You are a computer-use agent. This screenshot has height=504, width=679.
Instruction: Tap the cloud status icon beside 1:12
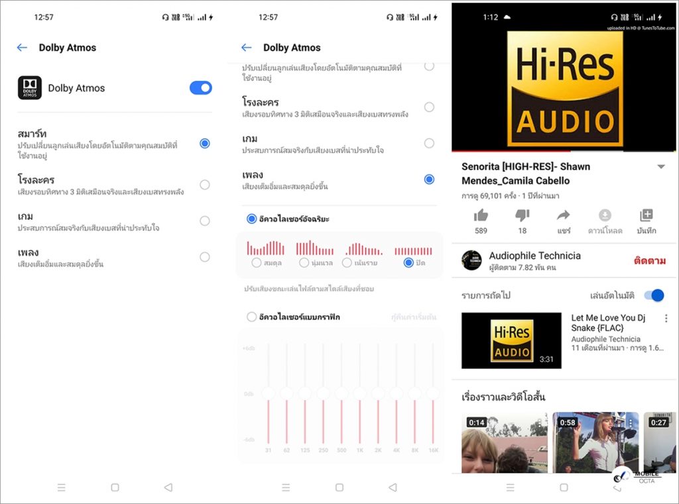pyautogui.click(x=507, y=17)
